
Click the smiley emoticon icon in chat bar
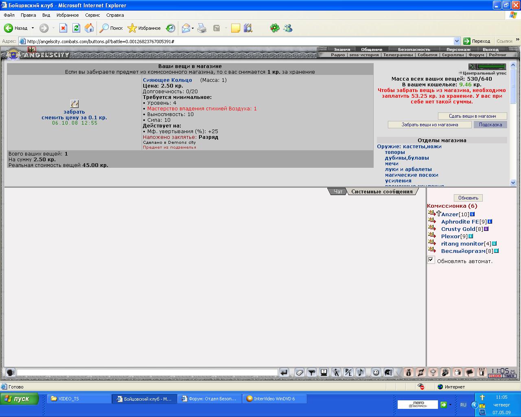376,372
